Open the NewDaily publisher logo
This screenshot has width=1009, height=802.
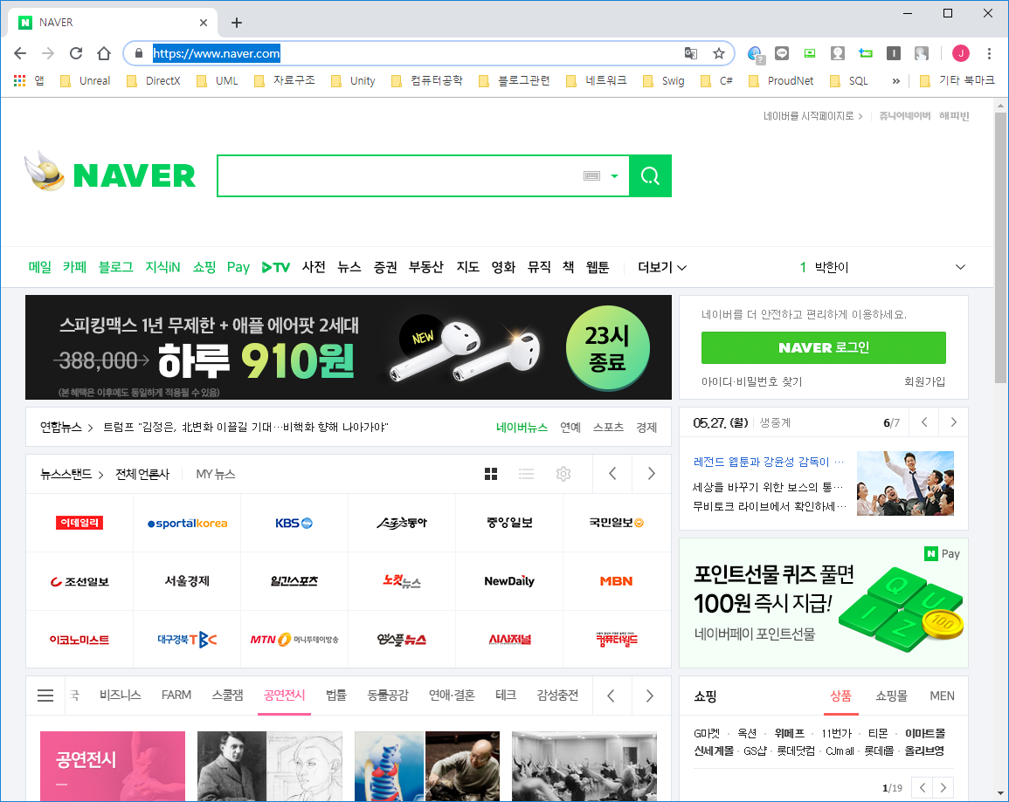pyautogui.click(x=509, y=581)
